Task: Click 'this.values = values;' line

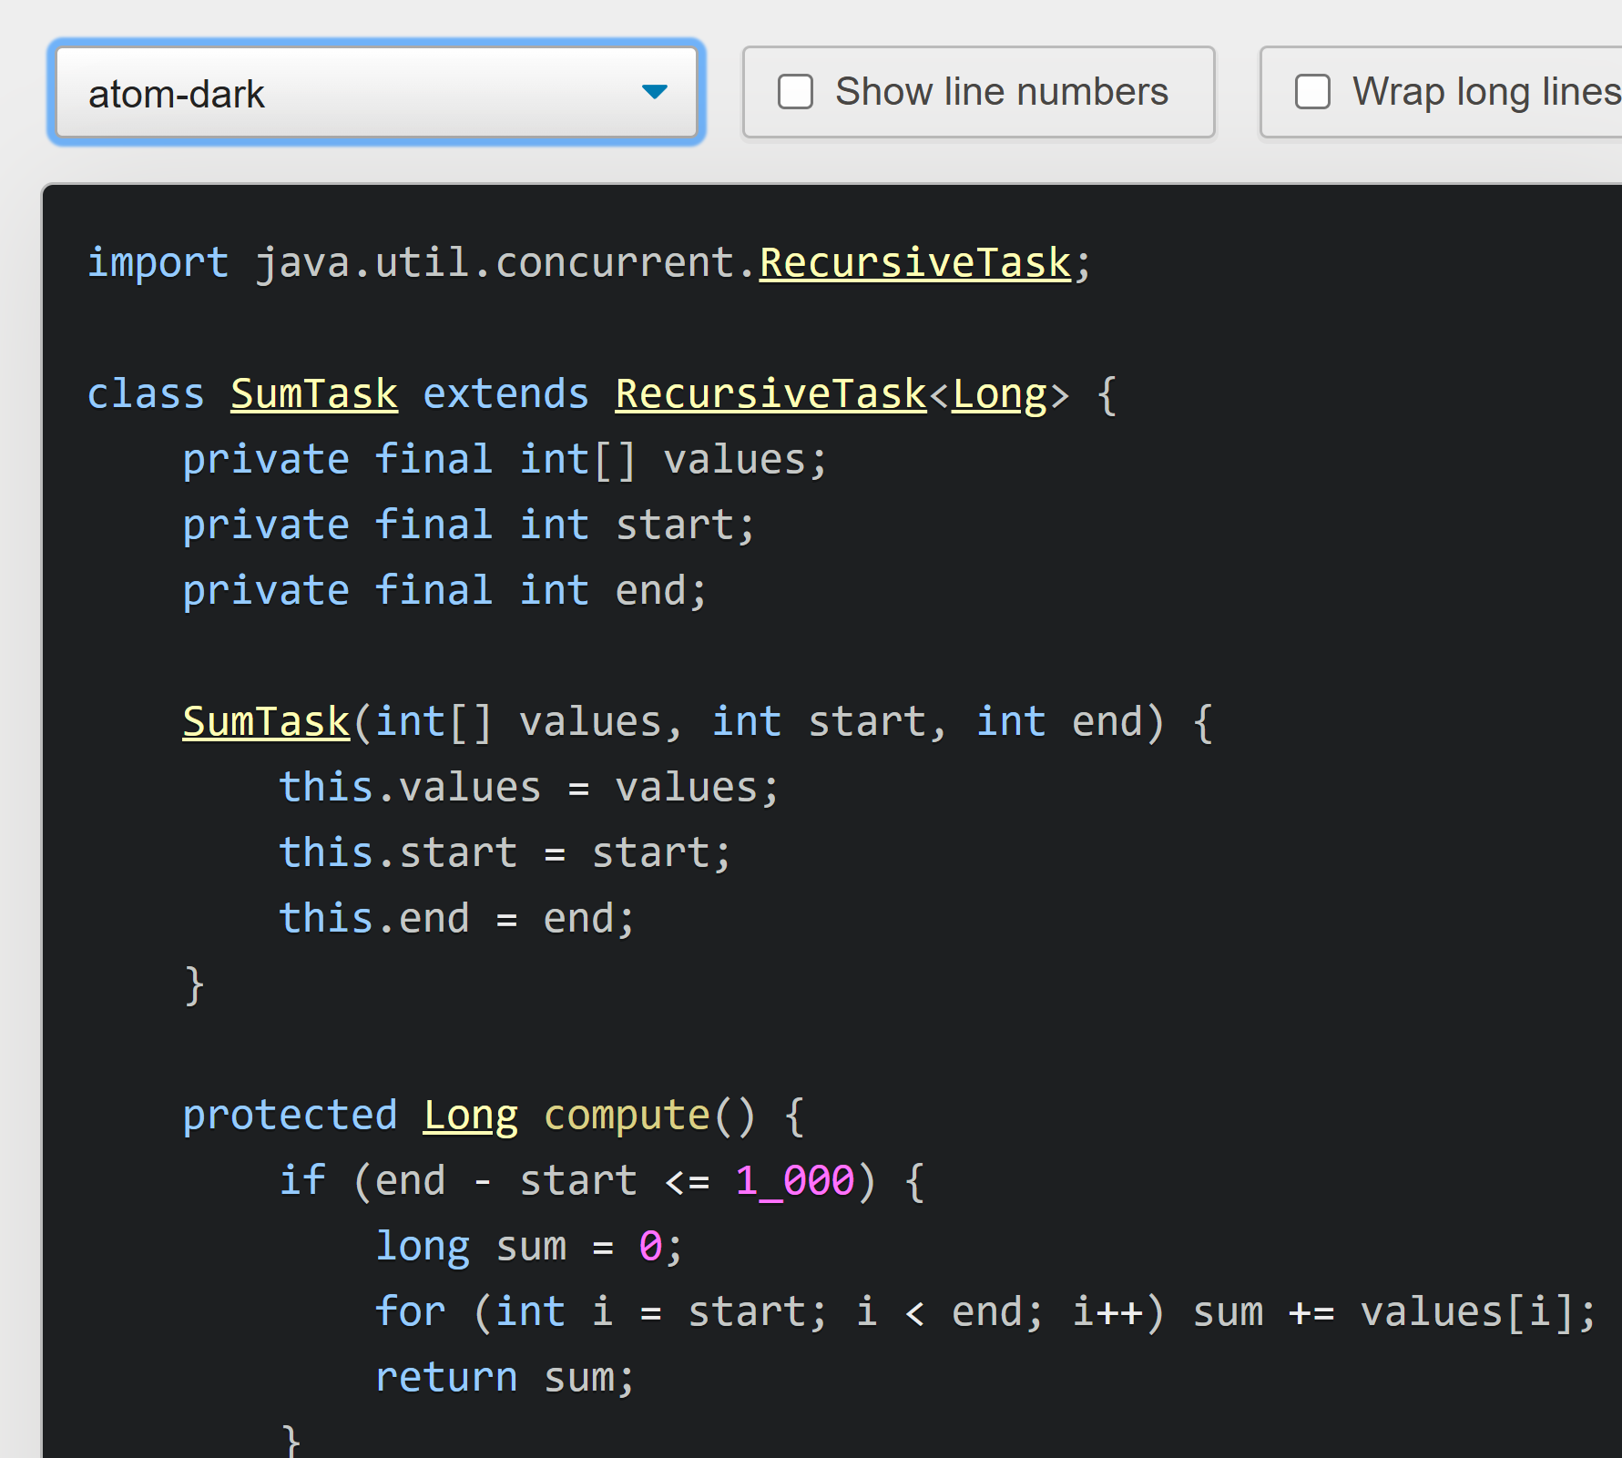Action: pyautogui.click(x=529, y=788)
